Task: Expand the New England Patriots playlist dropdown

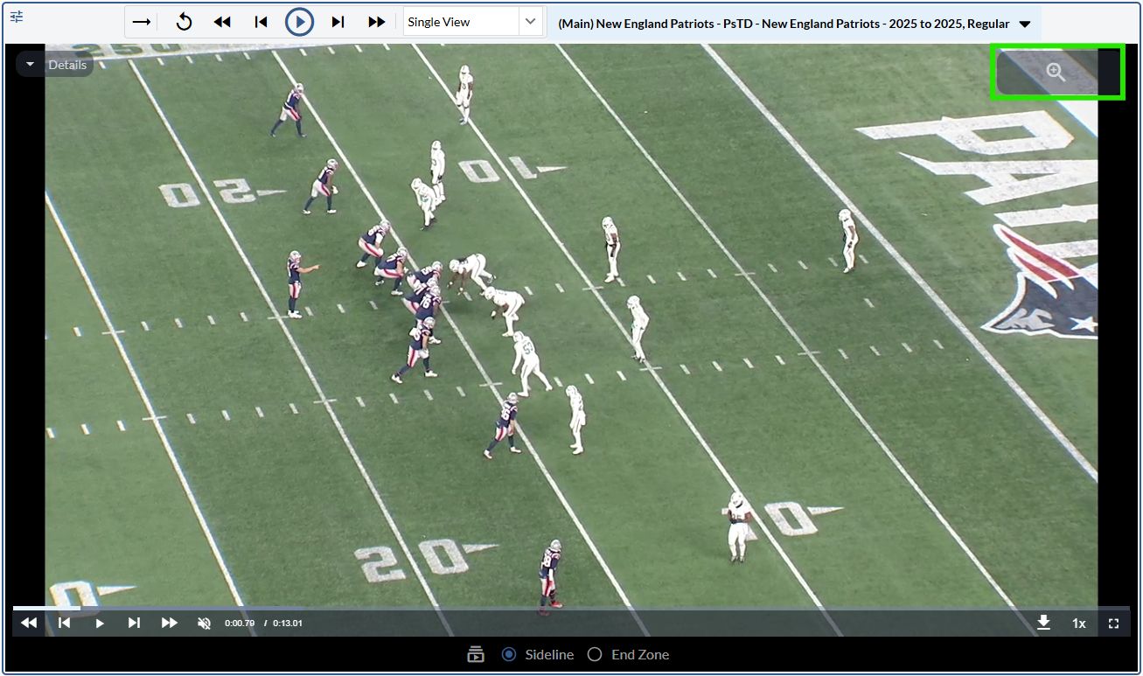Action: click(1025, 24)
